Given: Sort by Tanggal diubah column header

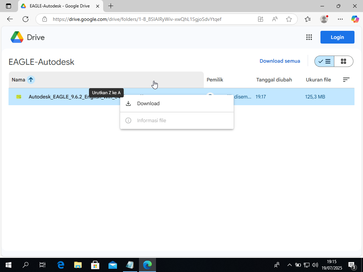Looking at the screenshot, I should click(x=274, y=80).
